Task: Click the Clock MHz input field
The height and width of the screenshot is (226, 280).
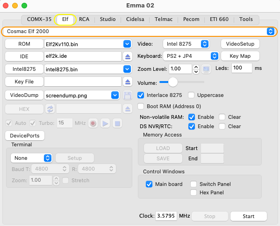Action: (166, 216)
